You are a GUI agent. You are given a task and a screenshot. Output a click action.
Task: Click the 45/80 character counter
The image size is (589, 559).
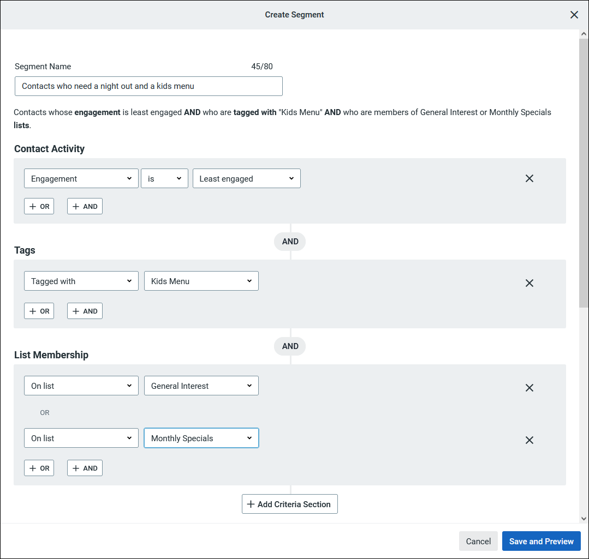262,67
